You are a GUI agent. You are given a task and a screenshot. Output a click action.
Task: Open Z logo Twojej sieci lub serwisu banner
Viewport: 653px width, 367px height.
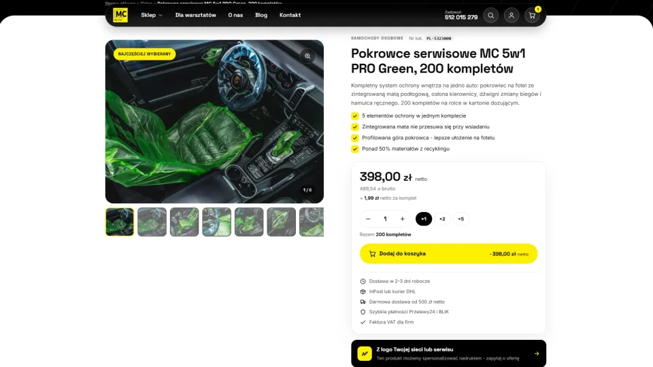pyautogui.click(x=448, y=353)
